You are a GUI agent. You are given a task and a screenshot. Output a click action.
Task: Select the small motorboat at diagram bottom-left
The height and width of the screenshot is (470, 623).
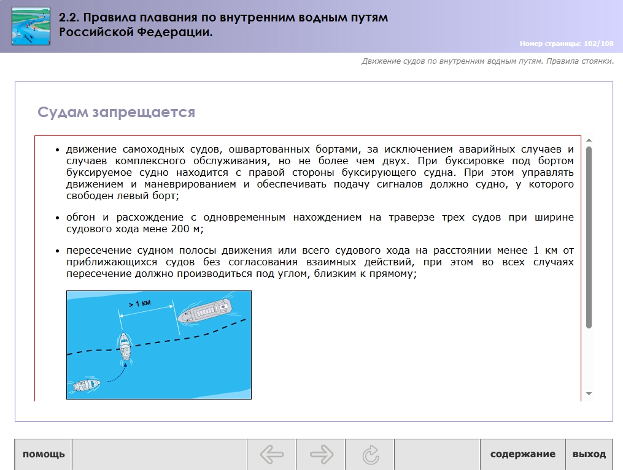pyautogui.click(x=85, y=385)
